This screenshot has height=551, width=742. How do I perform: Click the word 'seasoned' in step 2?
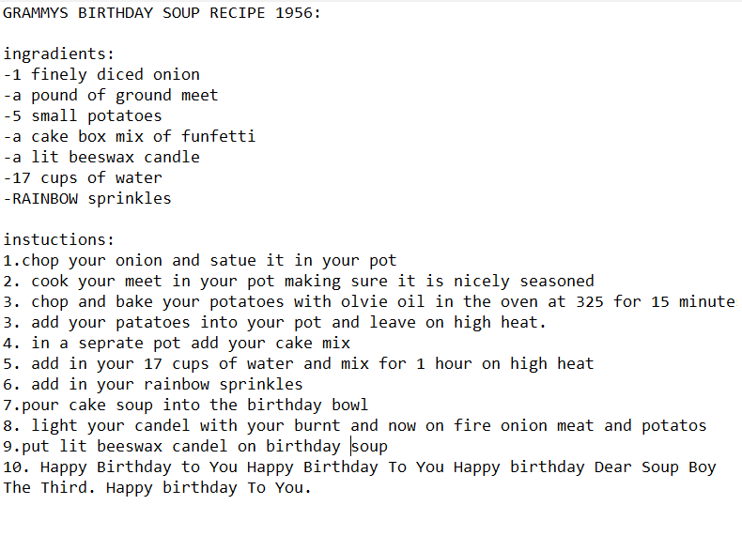click(556, 281)
